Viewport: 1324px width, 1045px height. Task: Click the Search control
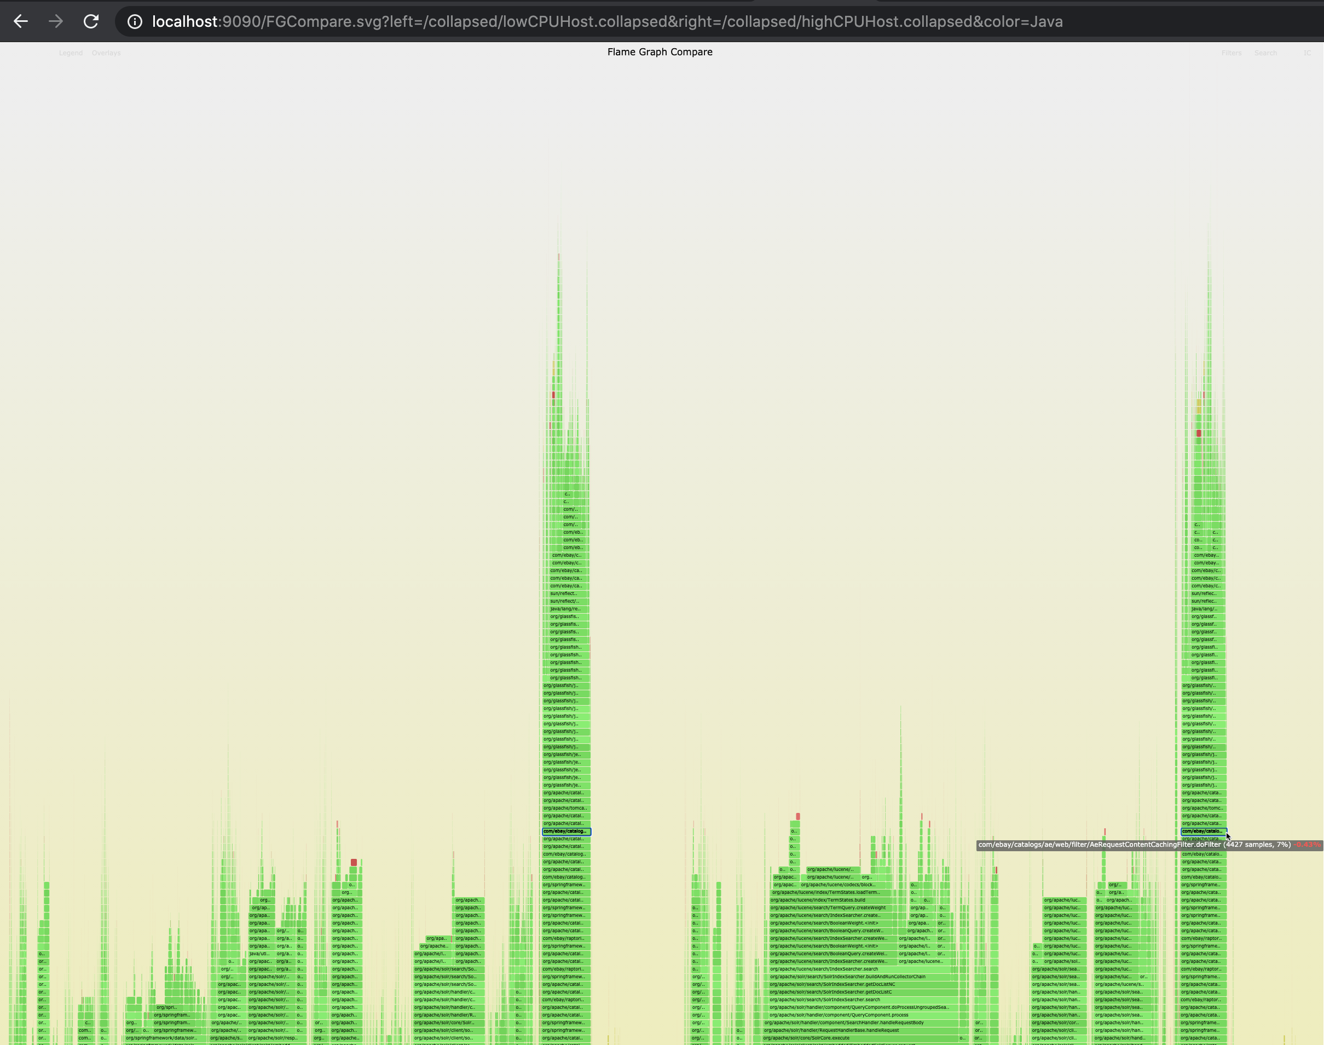coord(1265,53)
